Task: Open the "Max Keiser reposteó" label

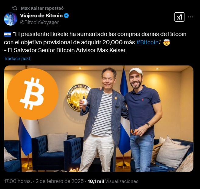Action: pyautogui.click(x=42, y=8)
